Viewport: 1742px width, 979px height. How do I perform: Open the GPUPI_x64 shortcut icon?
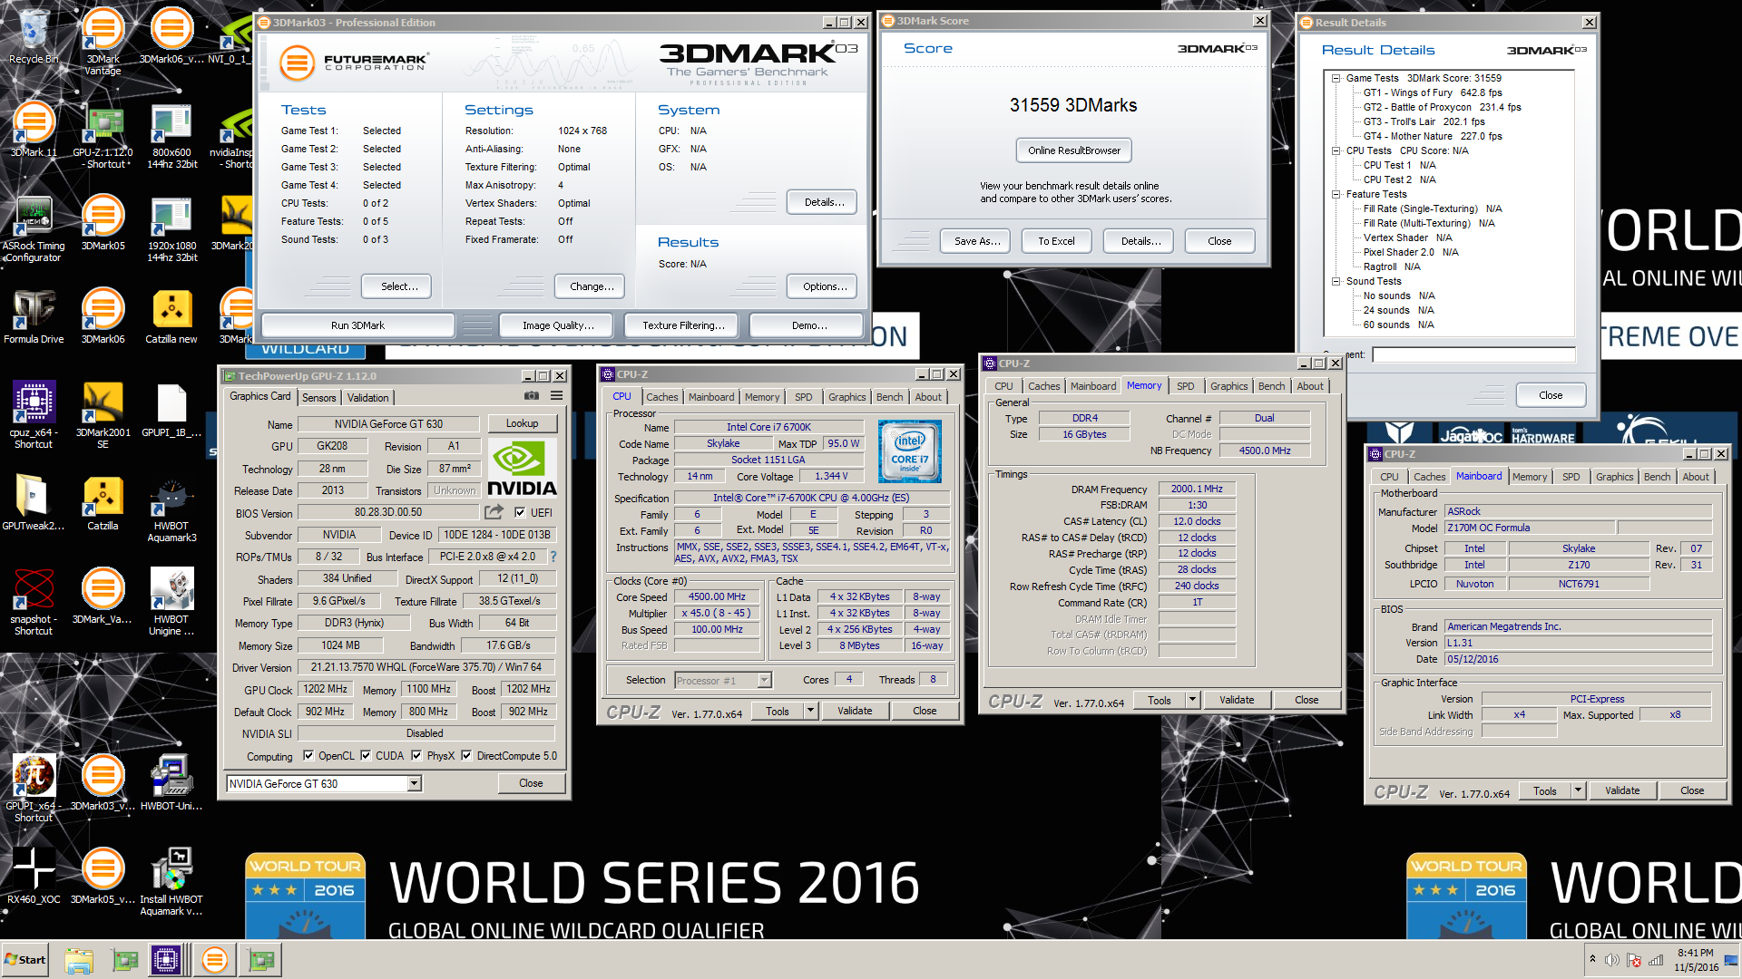(34, 789)
